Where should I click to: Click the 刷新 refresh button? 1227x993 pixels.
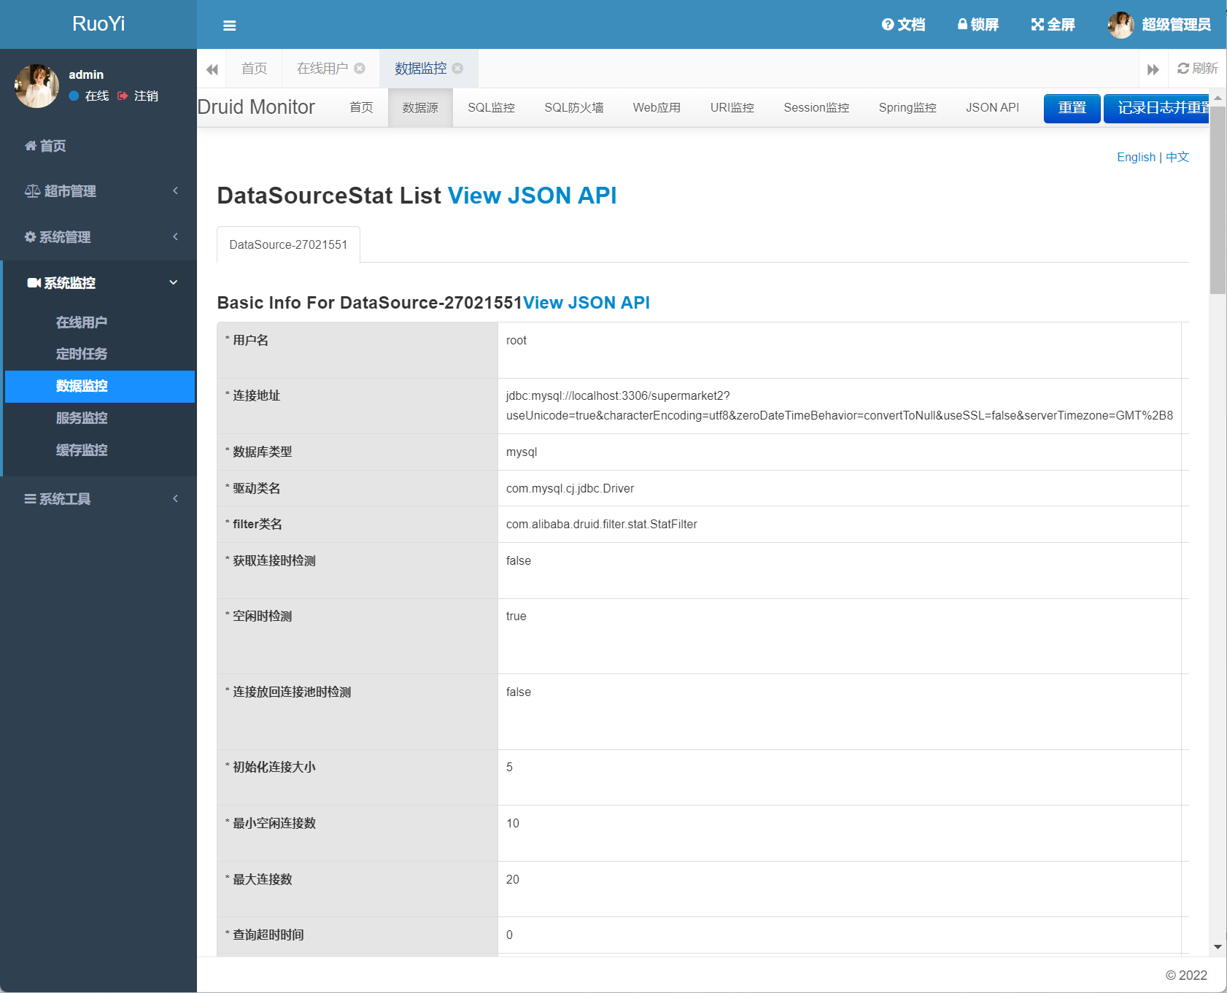click(x=1197, y=69)
